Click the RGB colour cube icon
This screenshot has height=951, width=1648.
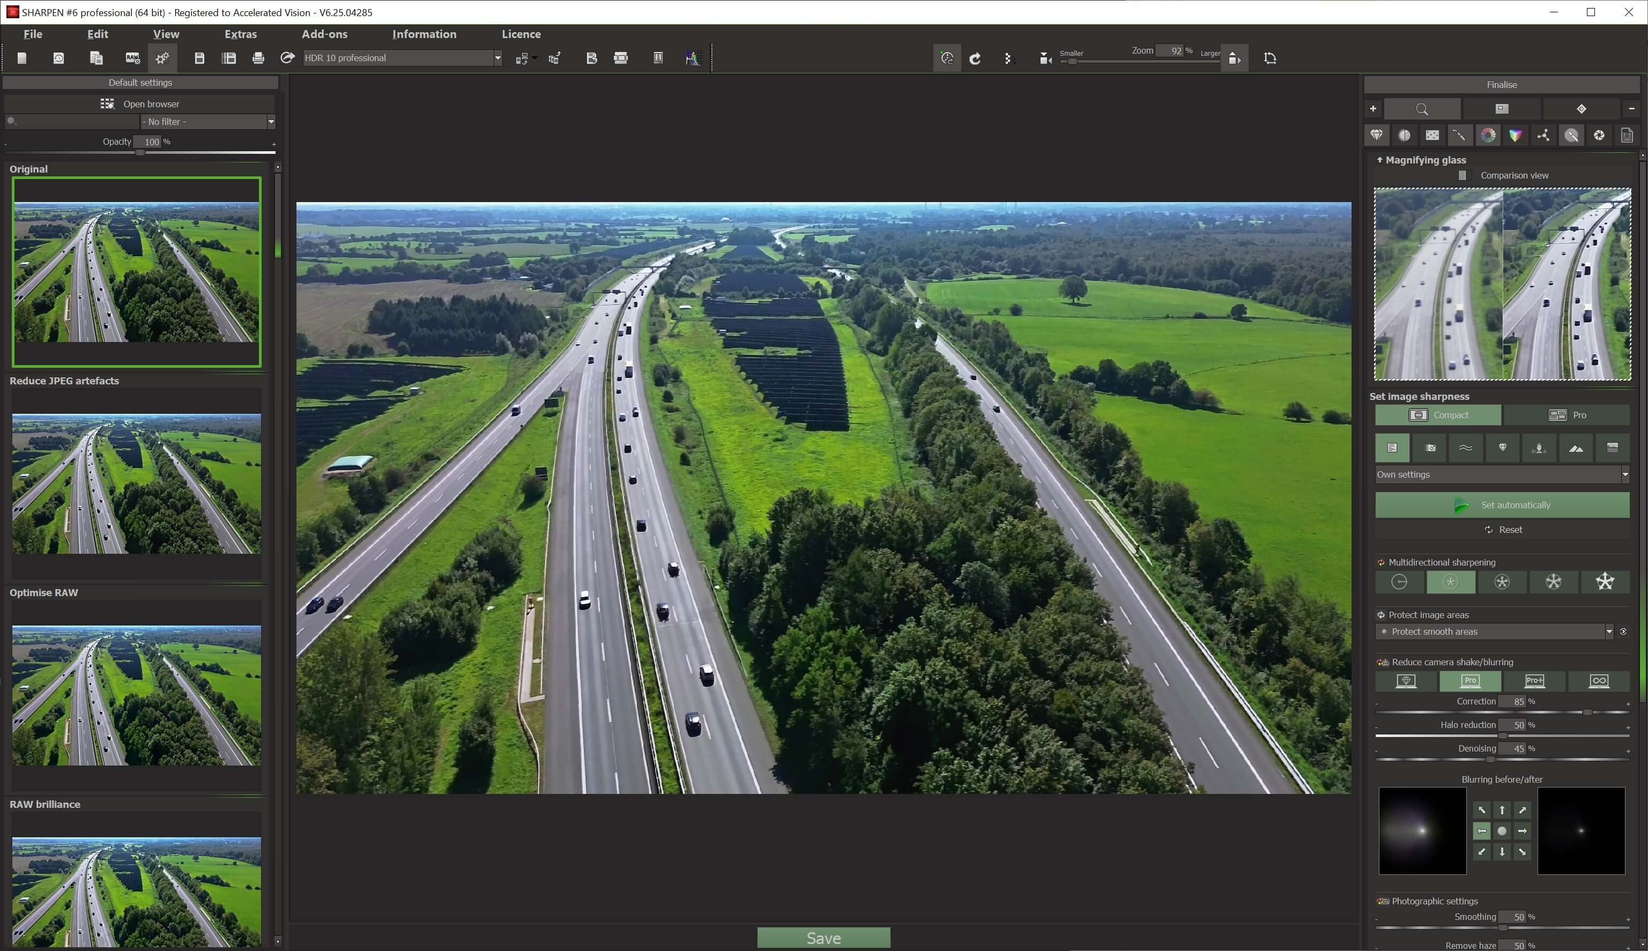click(x=1516, y=135)
